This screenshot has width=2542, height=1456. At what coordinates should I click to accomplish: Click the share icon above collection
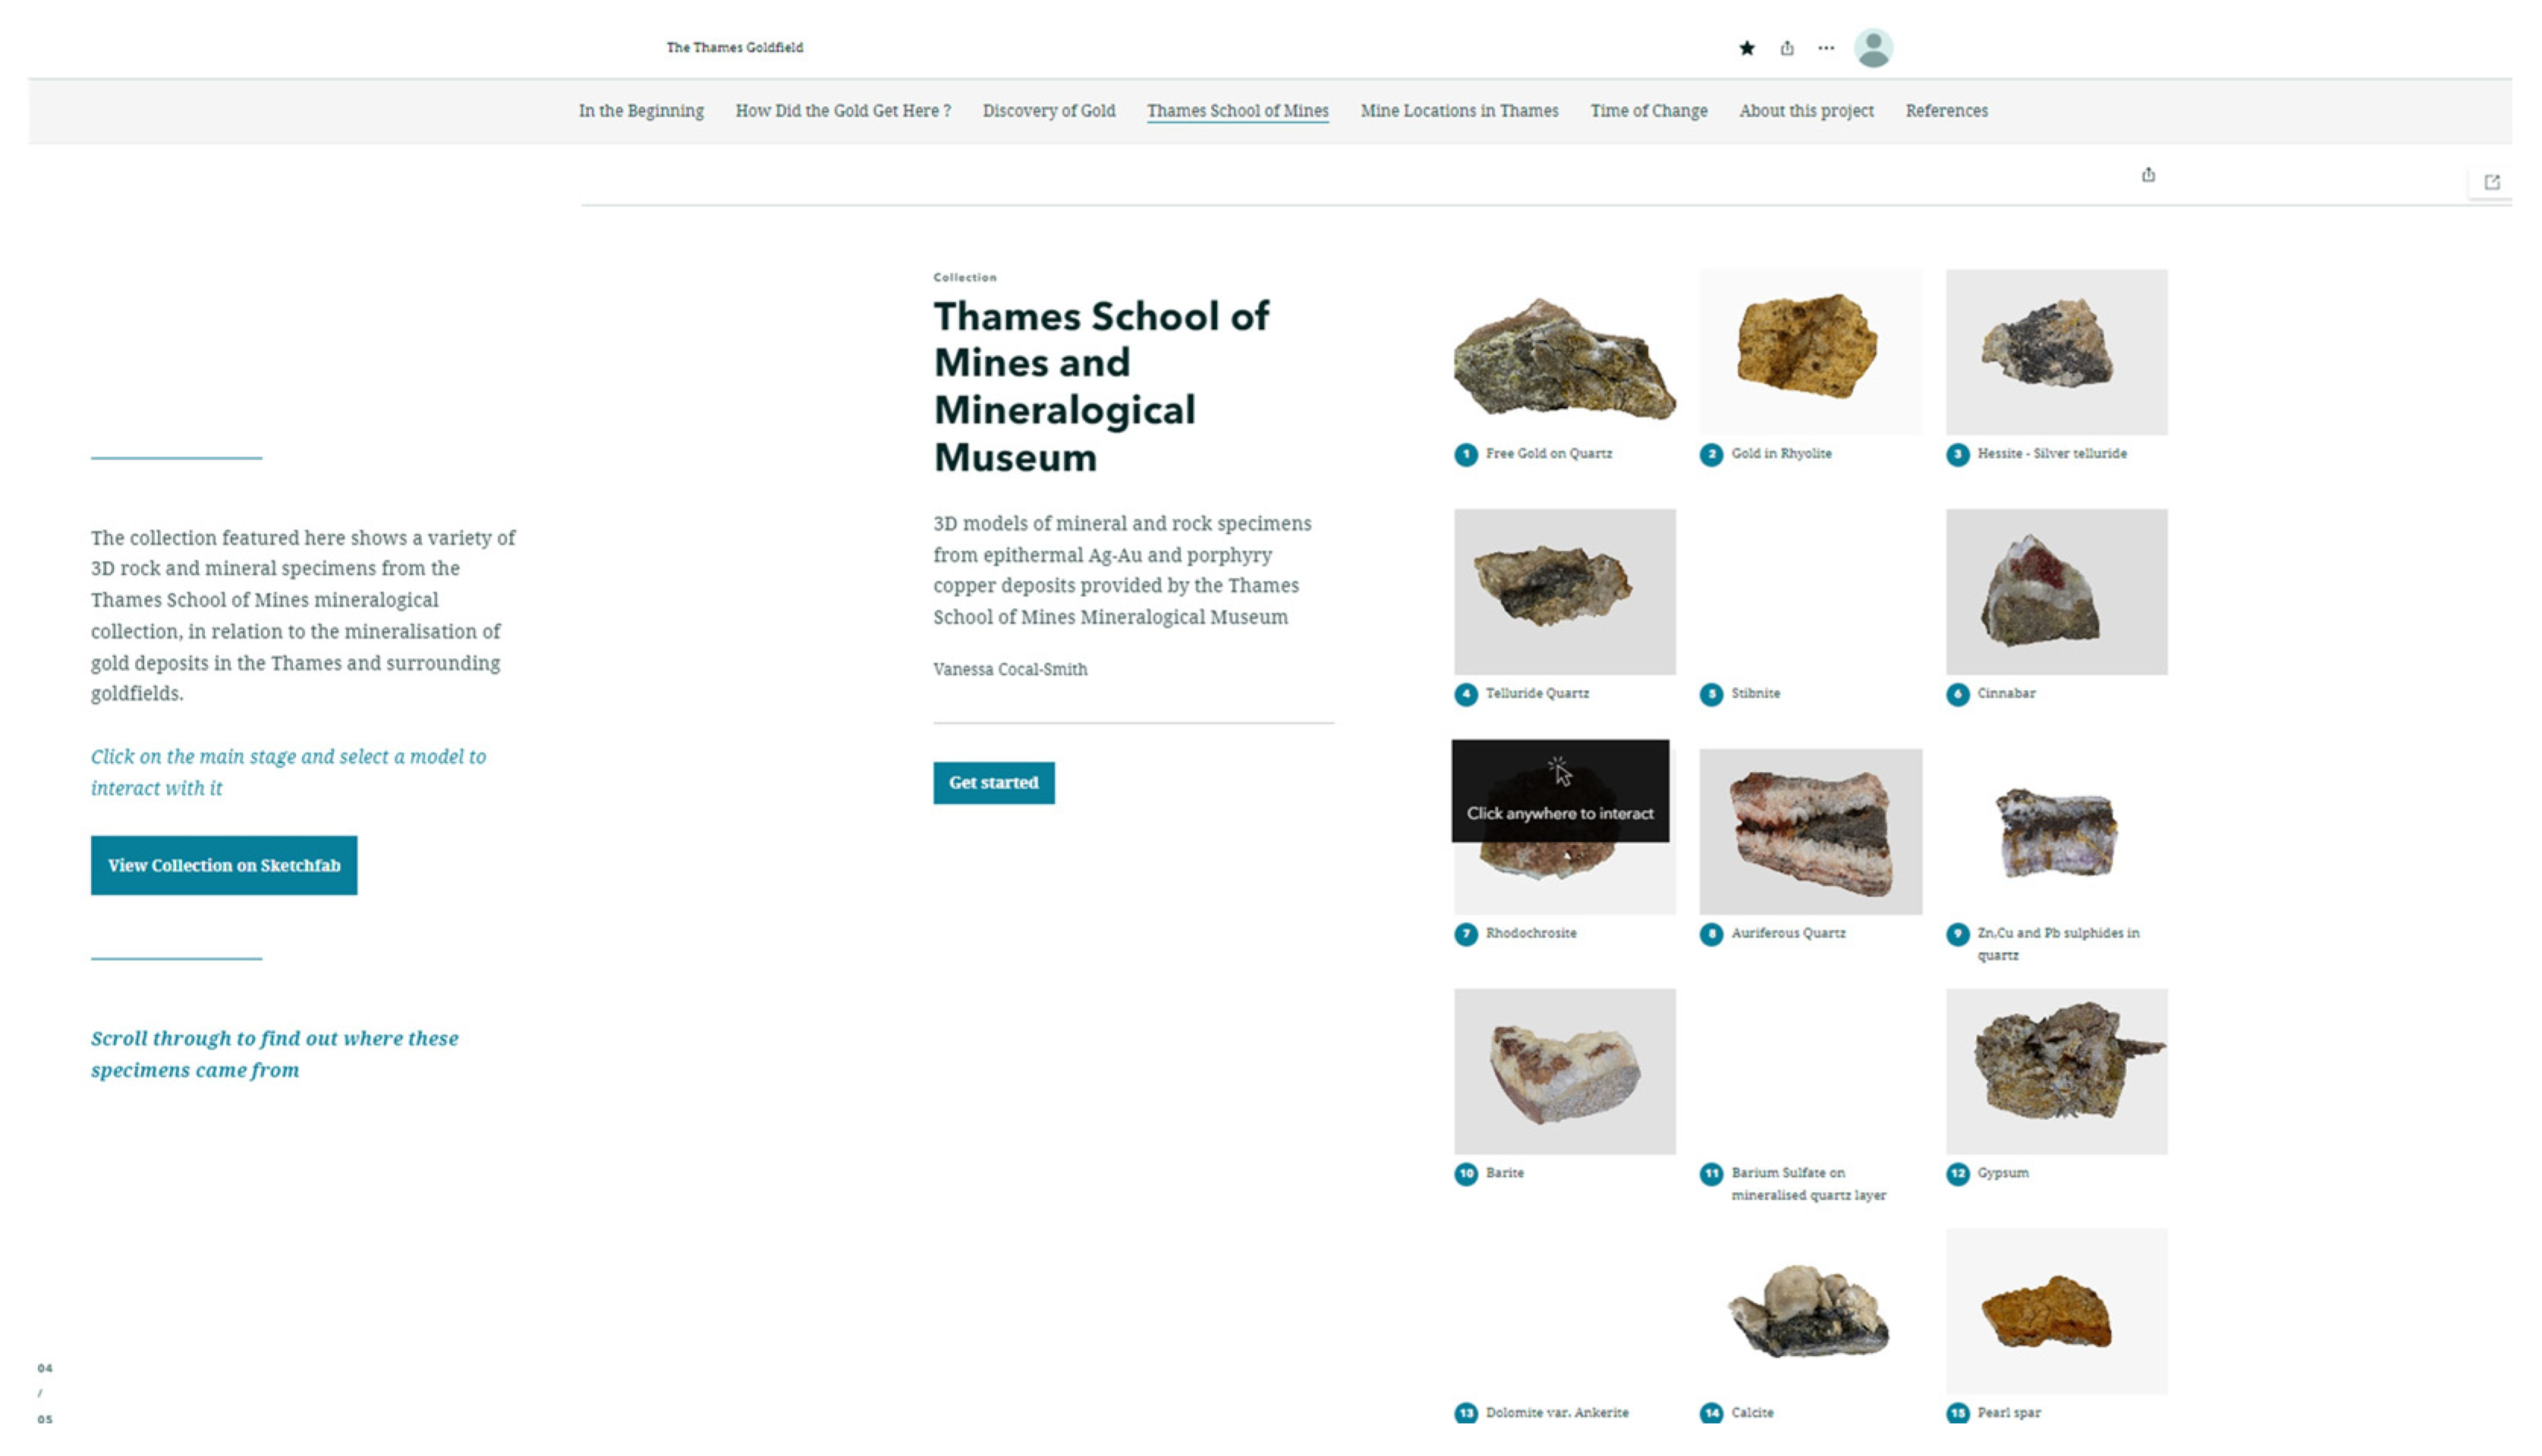coord(2148,175)
